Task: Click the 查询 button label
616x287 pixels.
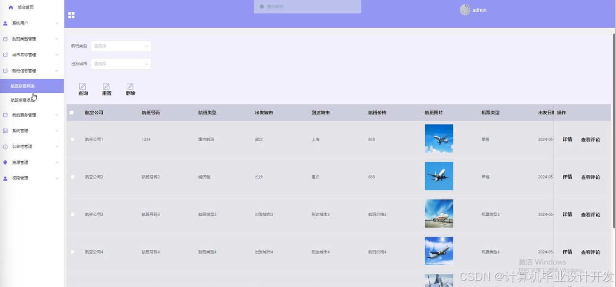Action: 83,93
